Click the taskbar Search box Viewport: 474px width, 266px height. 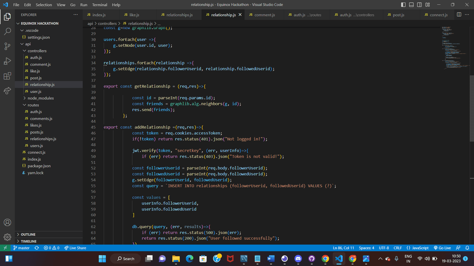126,259
